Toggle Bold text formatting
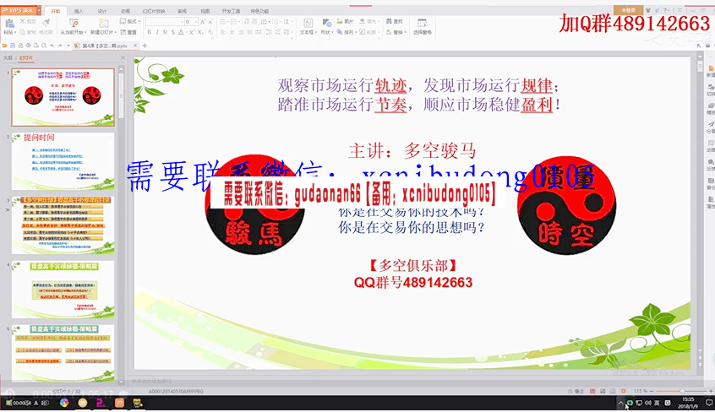 pos(149,32)
